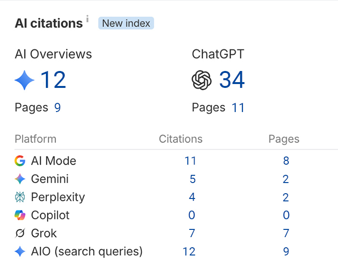Click the Perplexity row label
Screen dimensions: 338x269
[x=58, y=198]
